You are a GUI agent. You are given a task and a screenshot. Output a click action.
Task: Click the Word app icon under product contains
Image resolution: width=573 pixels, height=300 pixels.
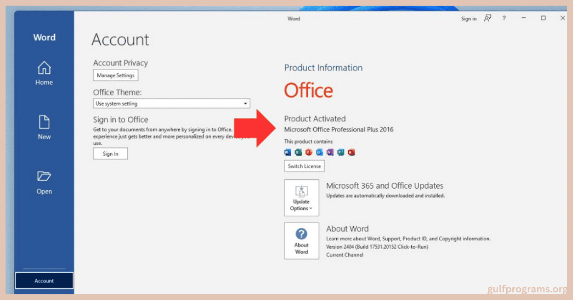point(287,152)
